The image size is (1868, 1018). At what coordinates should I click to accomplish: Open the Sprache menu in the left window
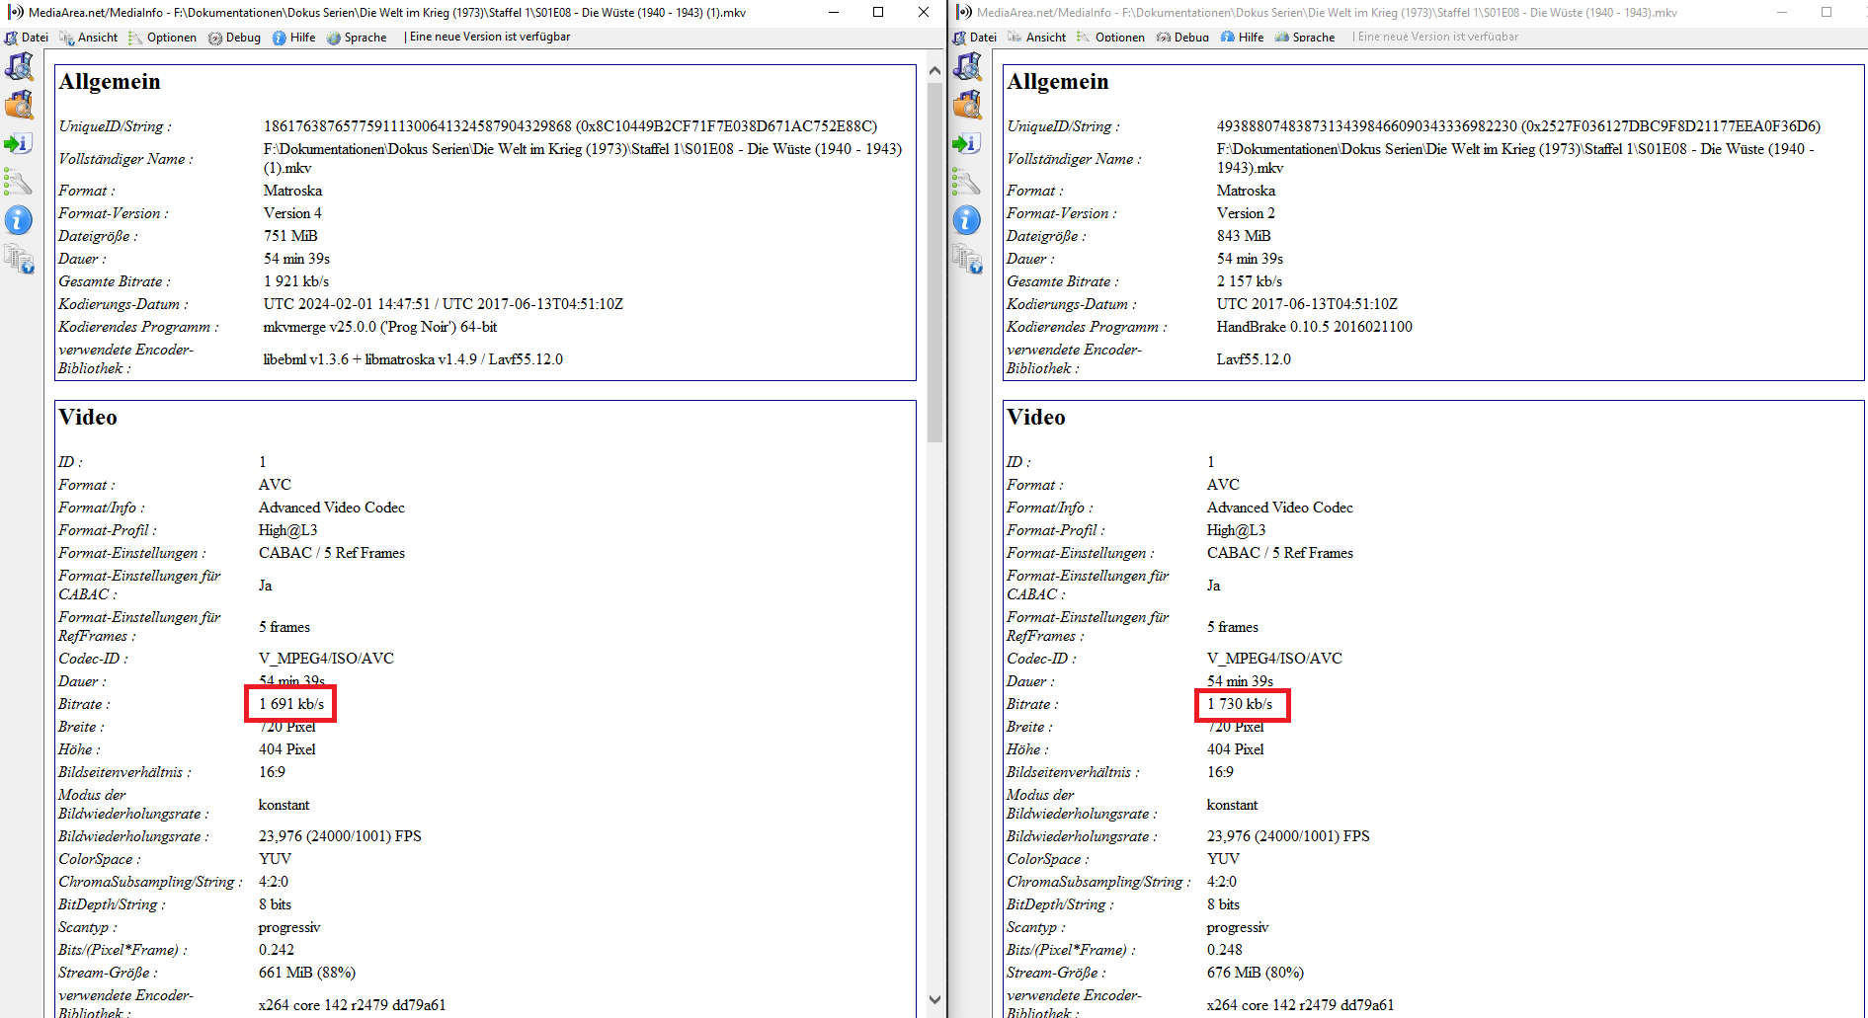click(x=357, y=38)
